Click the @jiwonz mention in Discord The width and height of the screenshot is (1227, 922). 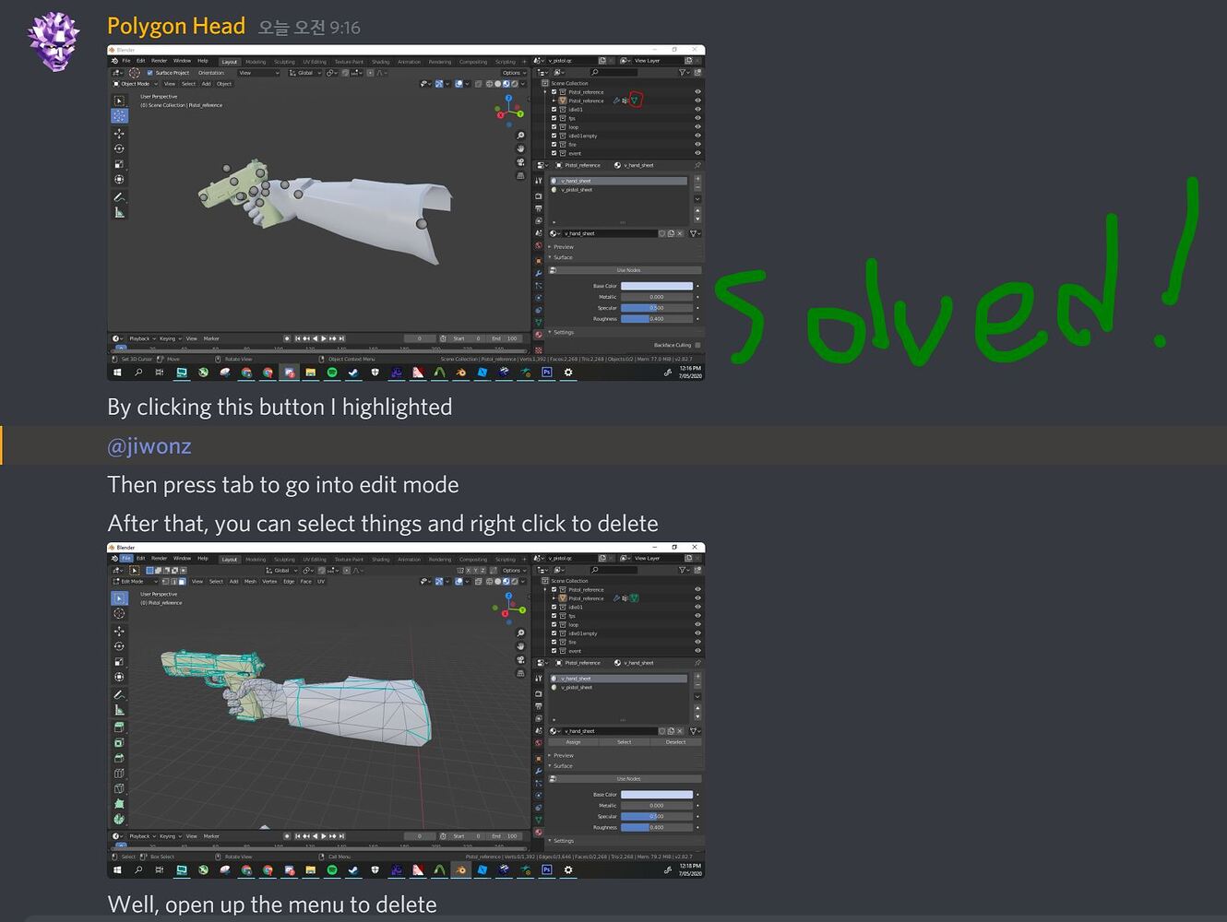tap(149, 445)
